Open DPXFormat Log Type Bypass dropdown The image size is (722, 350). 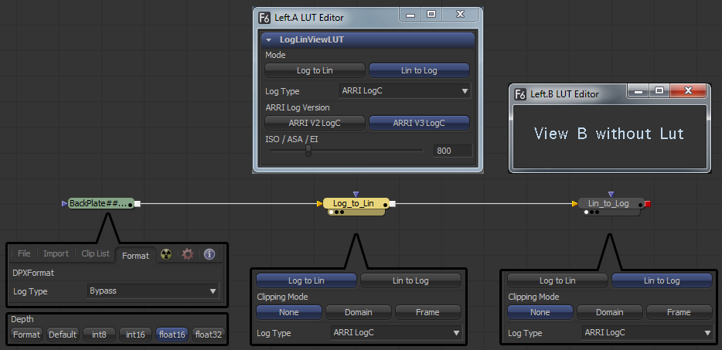153,291
